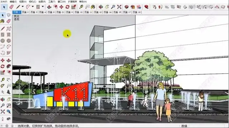Image resolution: width=229 pixels, height=128 pixels.
Task: Select the Position Camera tool in left toolbar
Action: (3, 119)
